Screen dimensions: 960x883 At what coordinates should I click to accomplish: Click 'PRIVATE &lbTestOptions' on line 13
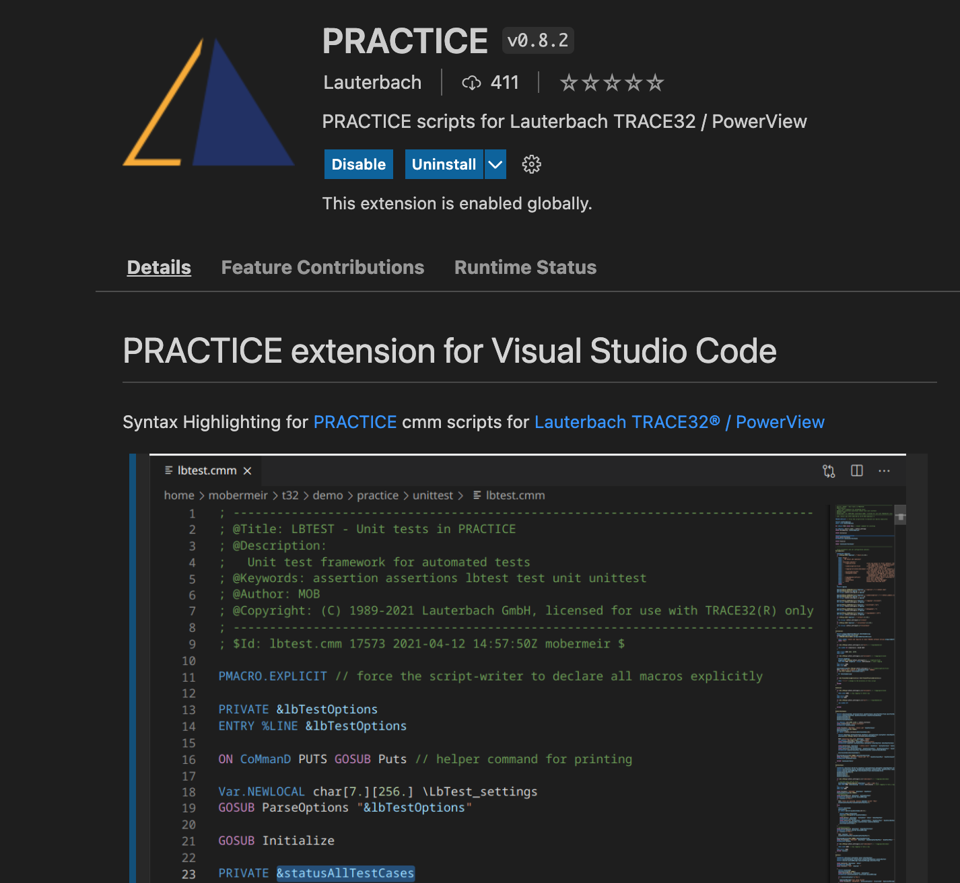coord(298,709)
